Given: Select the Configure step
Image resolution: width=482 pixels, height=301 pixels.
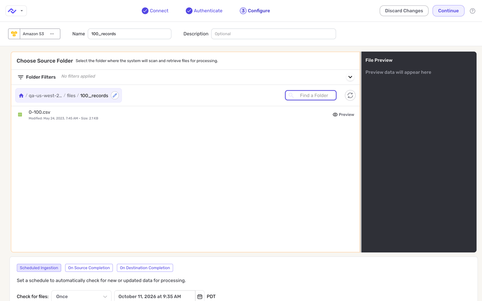Looking at the screenshot, I should 255,11.
